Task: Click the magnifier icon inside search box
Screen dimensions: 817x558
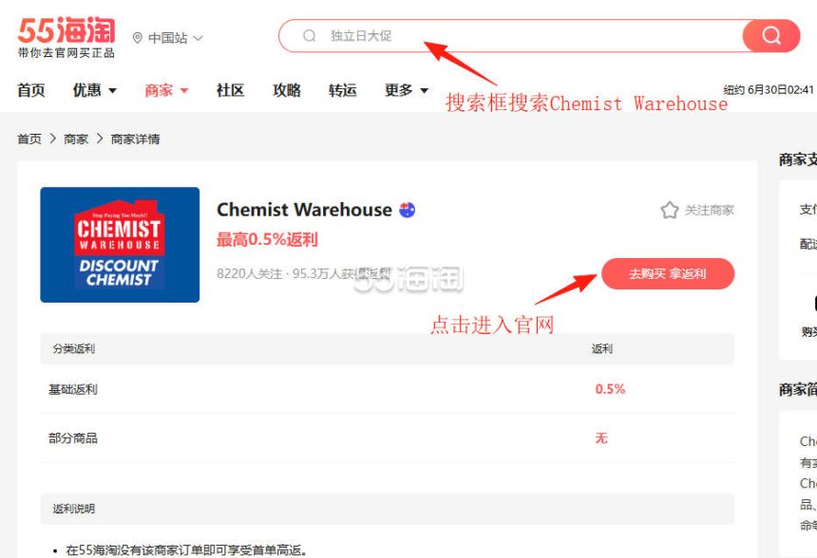Action: pyautogui.click(x=310, y=35)
